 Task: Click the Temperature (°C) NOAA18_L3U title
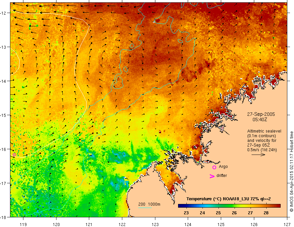229,199
